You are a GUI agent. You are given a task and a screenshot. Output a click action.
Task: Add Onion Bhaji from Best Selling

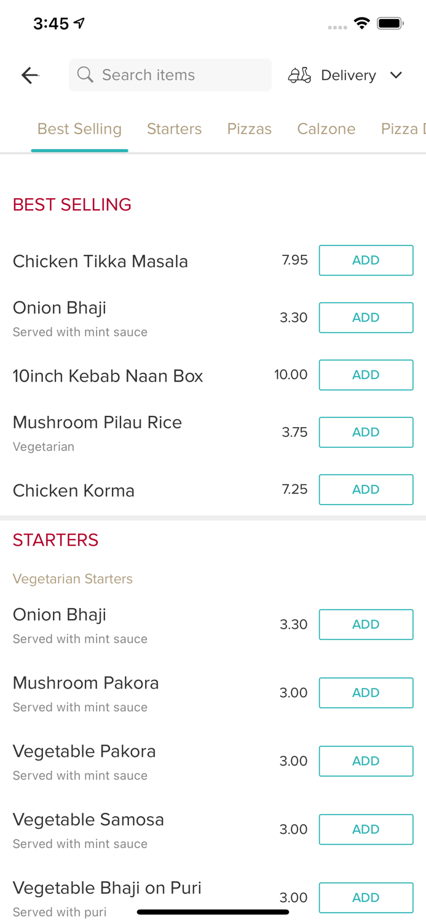(366, 318)
